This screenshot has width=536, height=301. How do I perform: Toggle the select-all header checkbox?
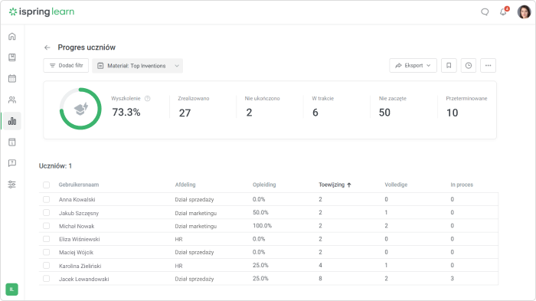[47, 185]
